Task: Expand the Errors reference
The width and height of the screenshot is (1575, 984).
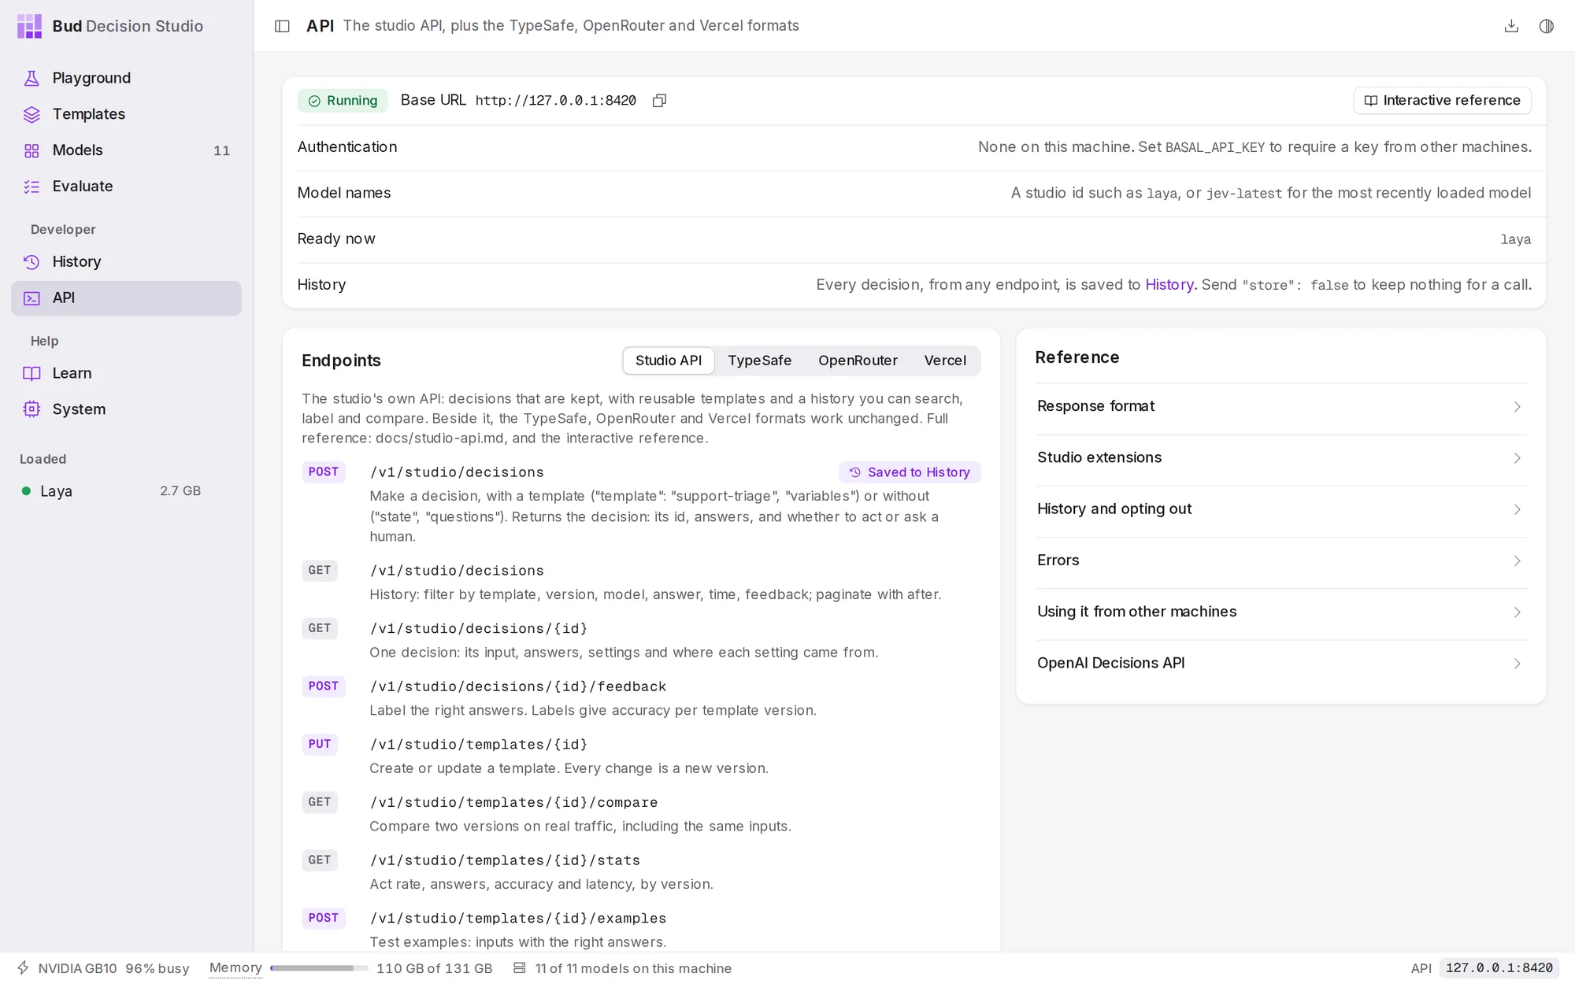Action: coord(1281,560)
